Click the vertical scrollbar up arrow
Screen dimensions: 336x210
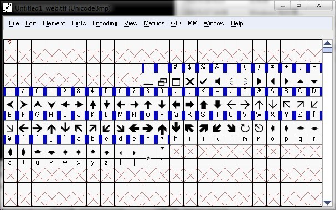pyautogui.click(x=327, y=43)
